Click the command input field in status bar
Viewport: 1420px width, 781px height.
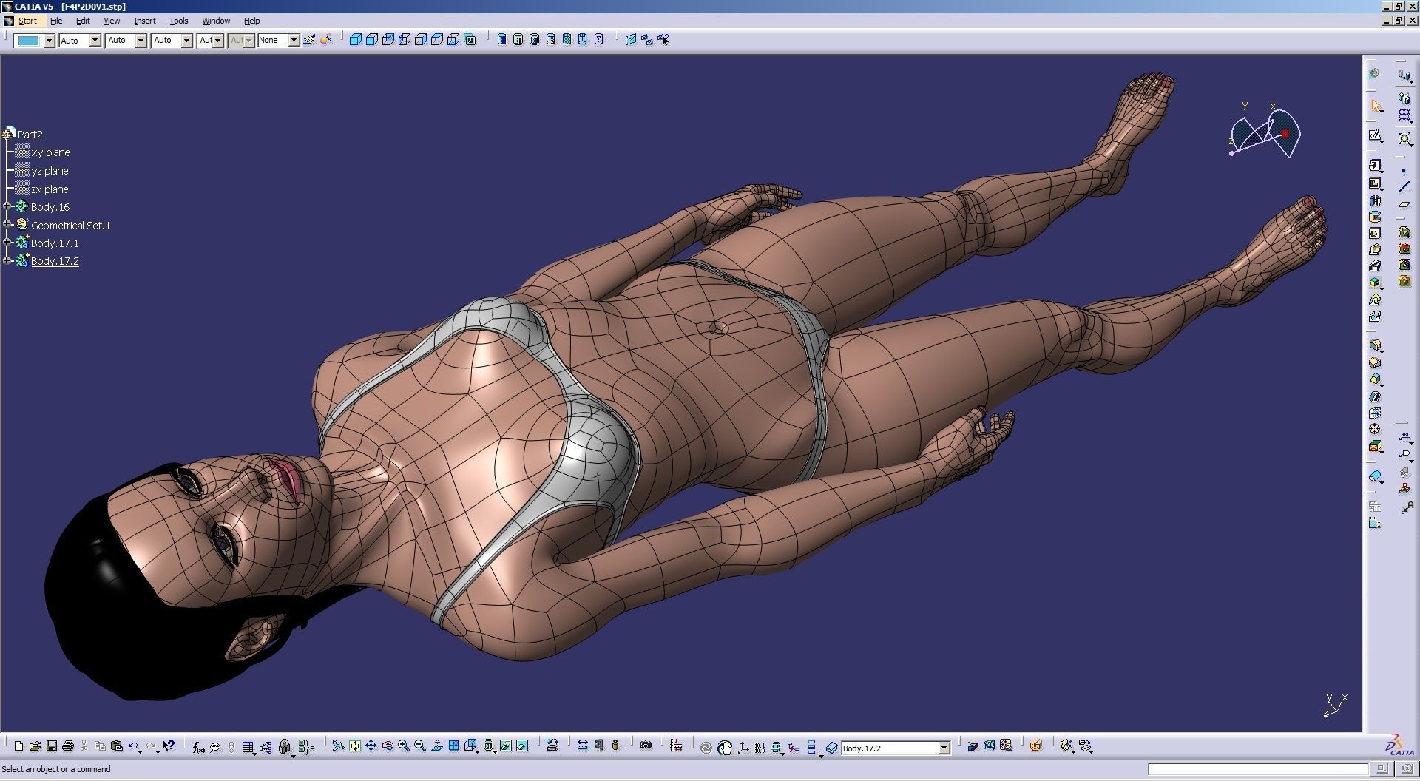(x=1258, y=769)
